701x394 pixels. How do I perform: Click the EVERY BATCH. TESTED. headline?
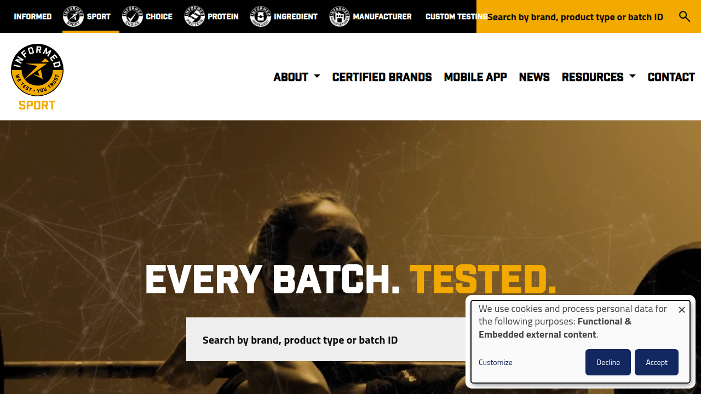pyautogui.click(x=350, y=280)
